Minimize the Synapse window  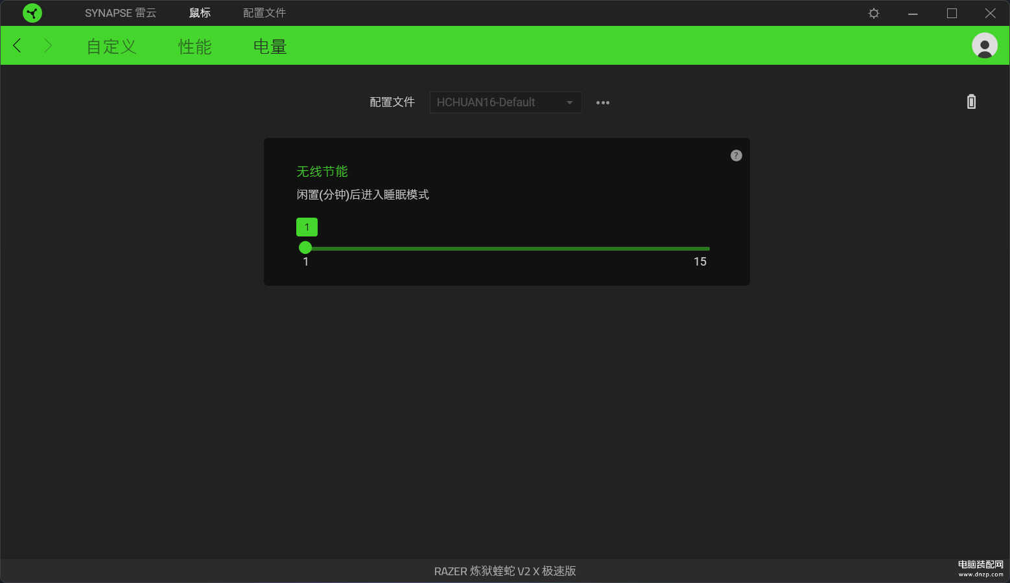[913, 13]
